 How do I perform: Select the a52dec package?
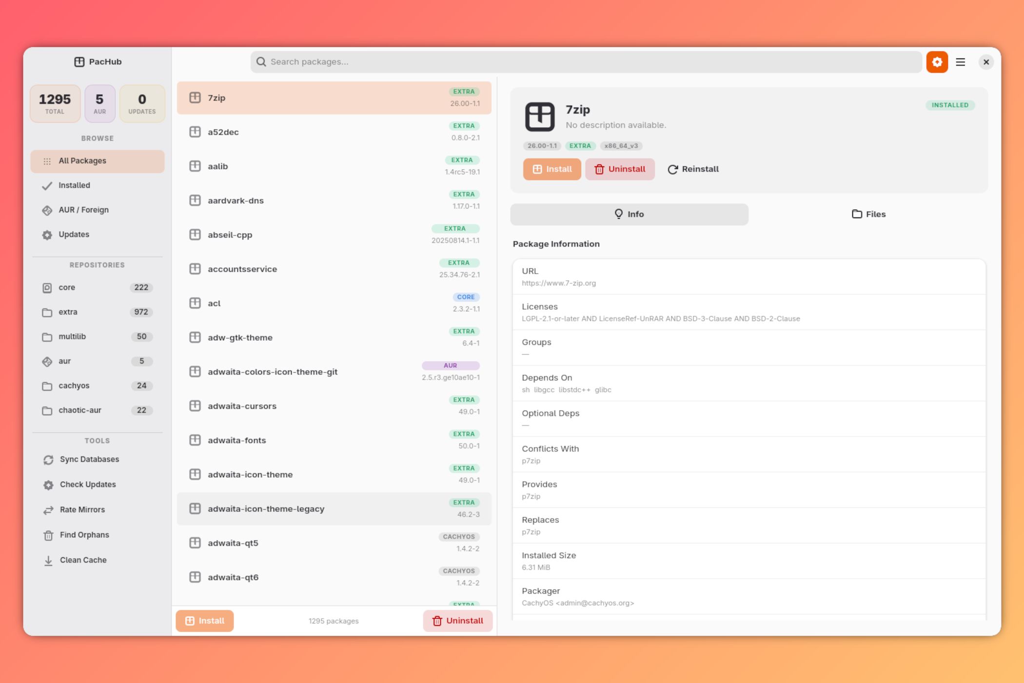(334, 132)
